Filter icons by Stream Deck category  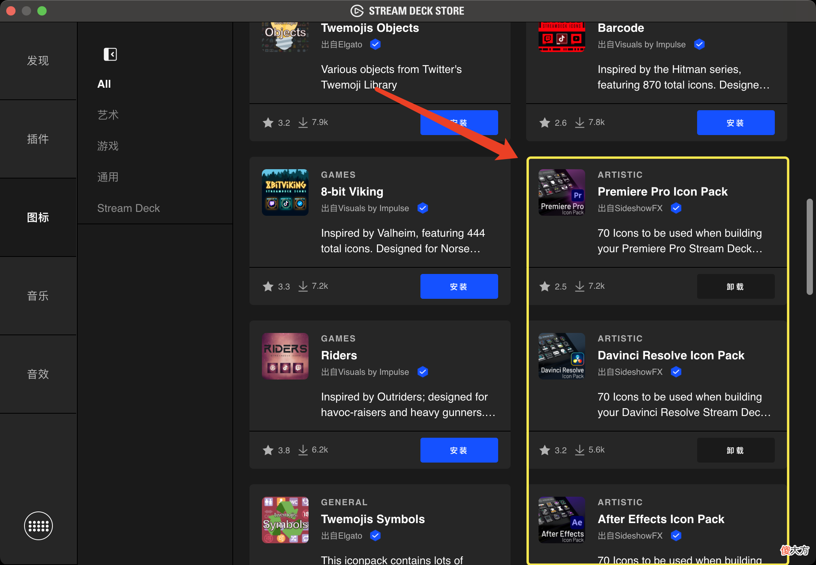pyautogui.click(x=129, y=208)
